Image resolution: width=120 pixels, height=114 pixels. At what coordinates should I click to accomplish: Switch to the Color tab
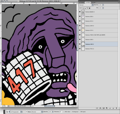(x=93, y=2)
